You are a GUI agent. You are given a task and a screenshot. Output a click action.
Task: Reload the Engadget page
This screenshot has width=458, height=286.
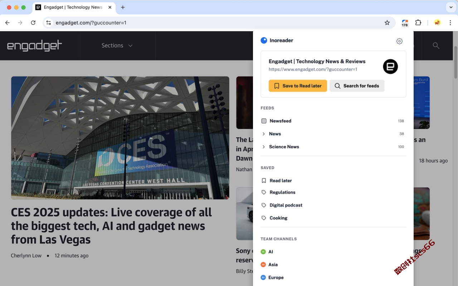pyautogui.click(x=33, y=23)
